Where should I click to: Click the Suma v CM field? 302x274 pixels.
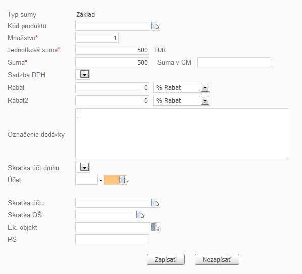(x=234, y=62)
